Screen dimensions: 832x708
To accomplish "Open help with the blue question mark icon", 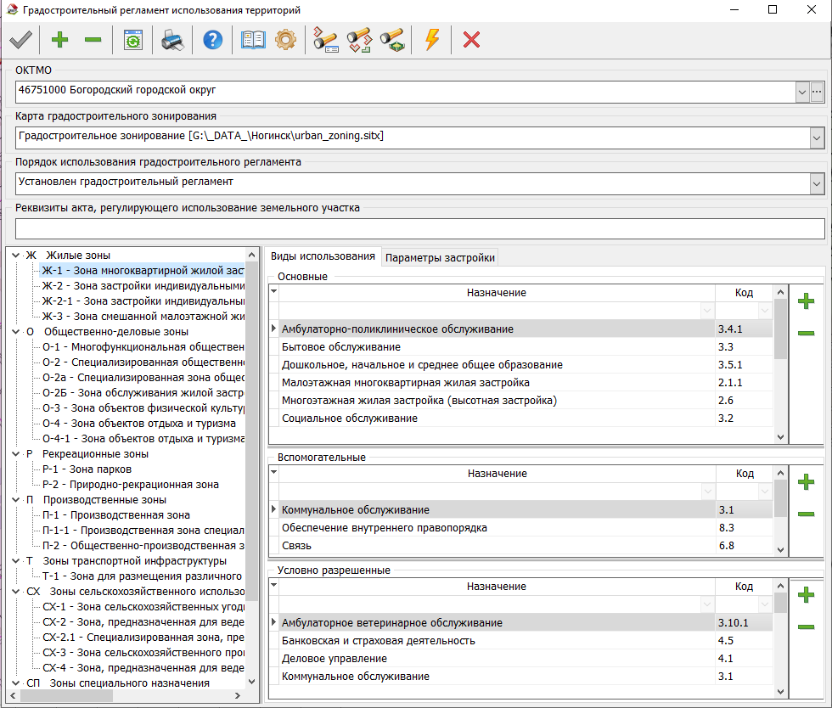I will click(212, 40).
